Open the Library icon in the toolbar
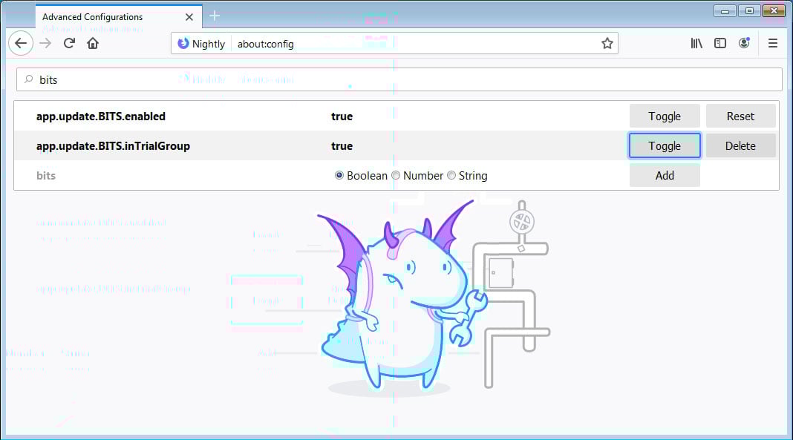The height and width of the screenshot is (440, 793). pyautogui.click(x=696, y=43)
